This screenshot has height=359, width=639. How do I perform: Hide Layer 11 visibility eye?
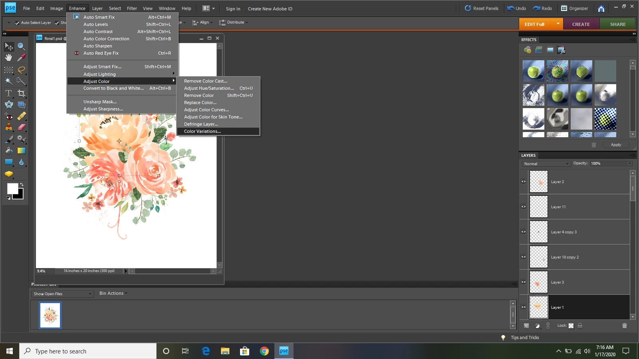pyautogui.click(x=524, y=207)
